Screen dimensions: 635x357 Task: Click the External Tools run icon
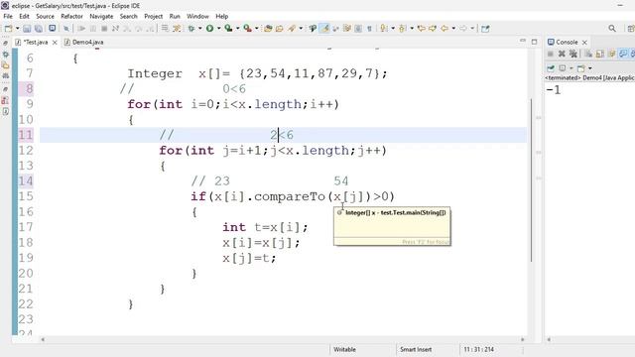tap(247, 29)
